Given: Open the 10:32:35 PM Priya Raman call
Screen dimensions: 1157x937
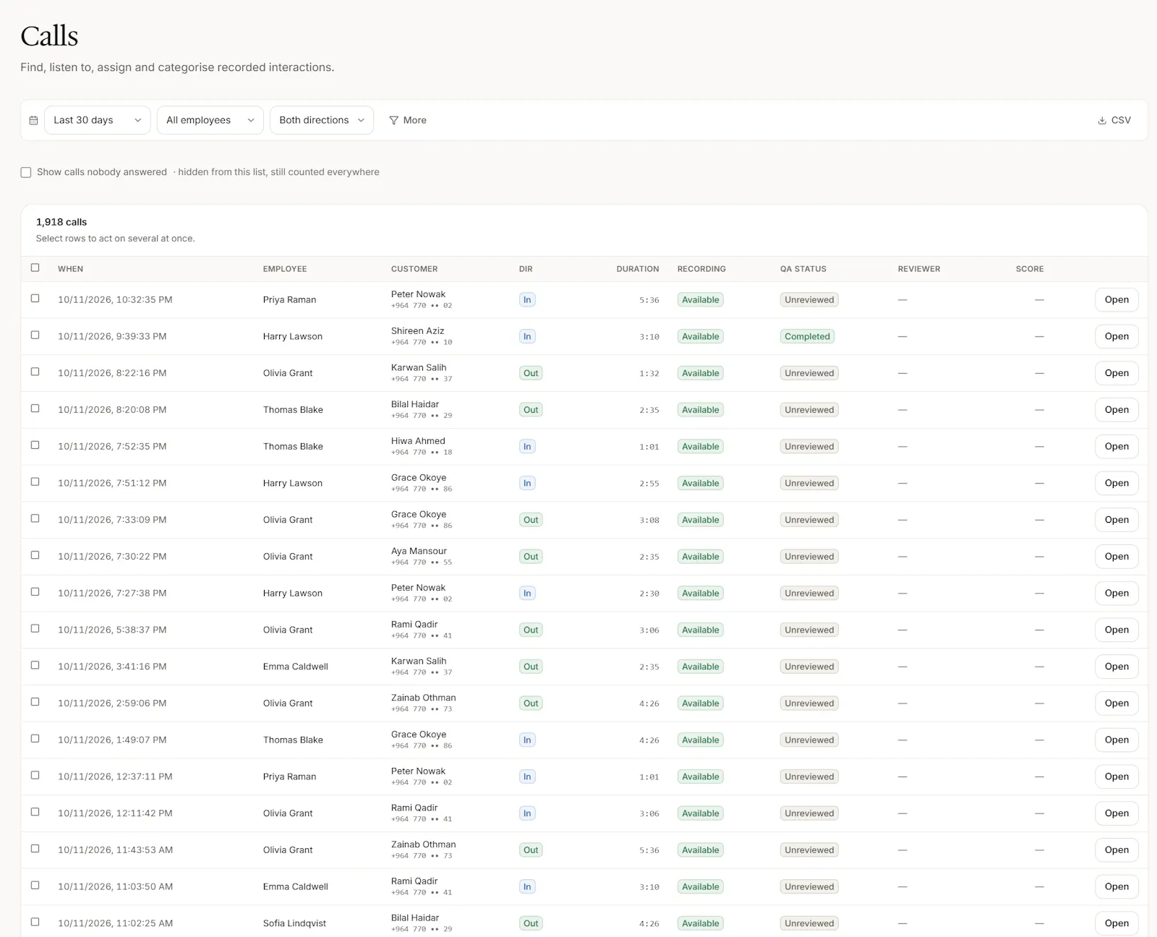Looking at the screenshot, I should coord(1117,299).
